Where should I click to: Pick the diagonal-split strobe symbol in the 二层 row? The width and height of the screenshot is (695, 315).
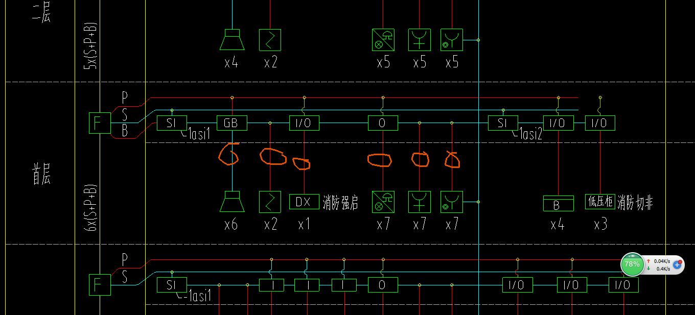pos(383,40)
